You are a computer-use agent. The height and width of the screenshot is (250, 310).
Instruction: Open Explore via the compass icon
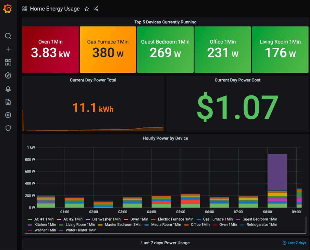pos(8,76)
